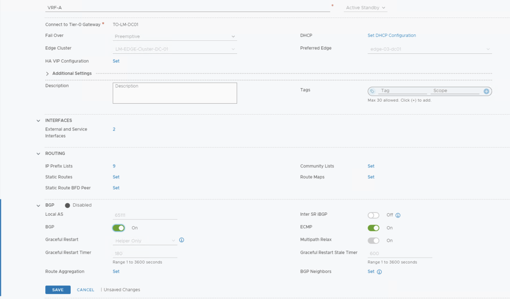Open the Fail Over Preemptive dropdown
This screenshot has width=510, height=299.
[x=174, y=36]
